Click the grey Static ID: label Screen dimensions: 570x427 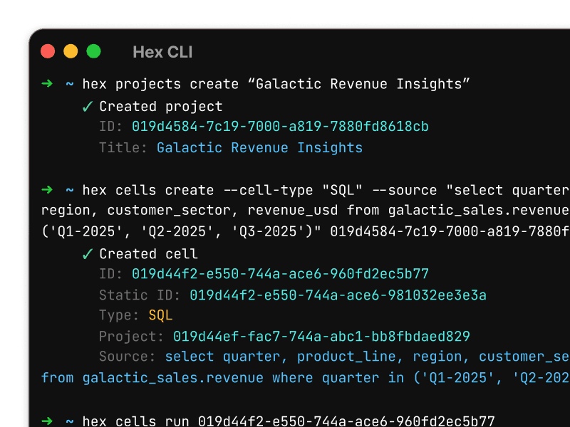coord(140,295)
